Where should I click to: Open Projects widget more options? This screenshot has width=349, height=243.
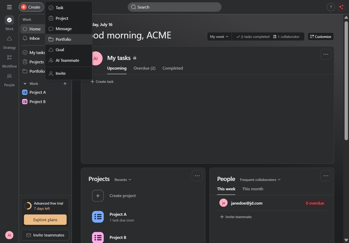click(197, 176)
